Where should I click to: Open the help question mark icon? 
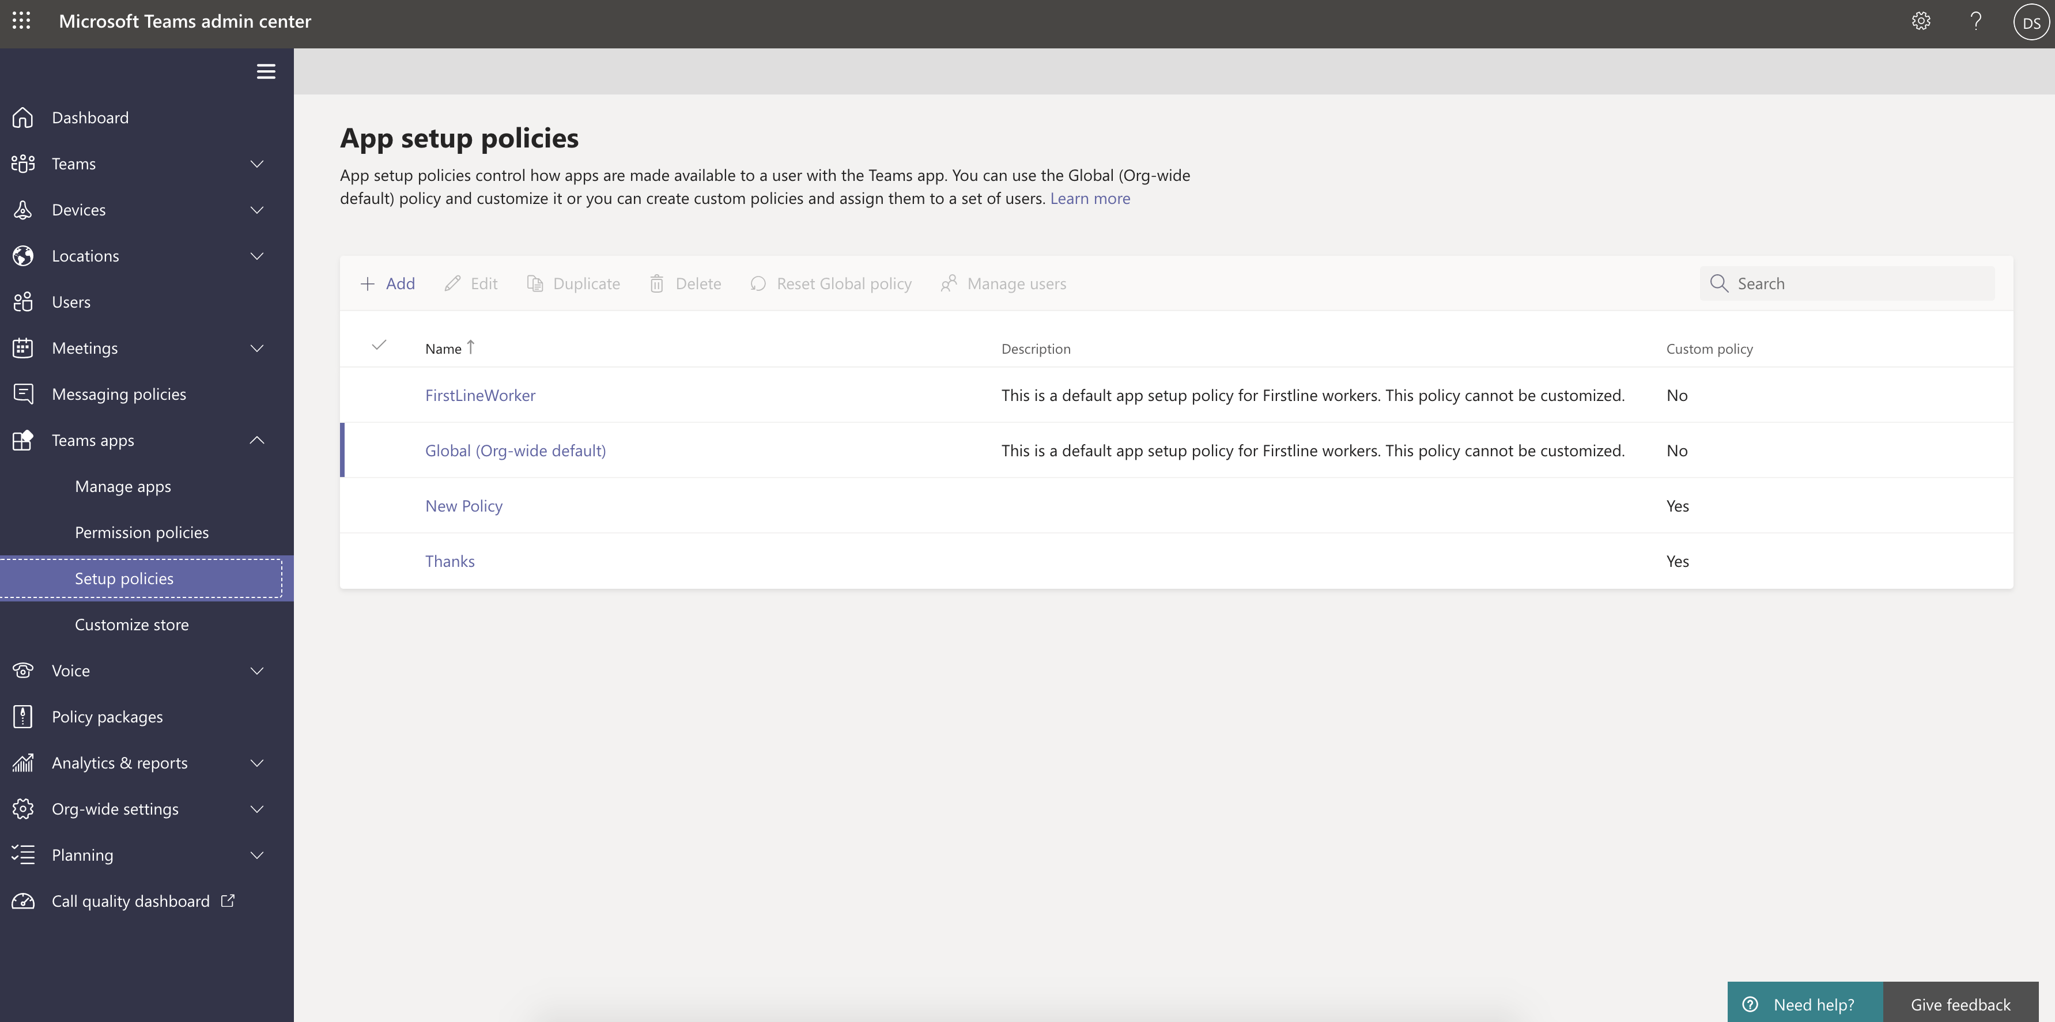[x=1976, y=21]
